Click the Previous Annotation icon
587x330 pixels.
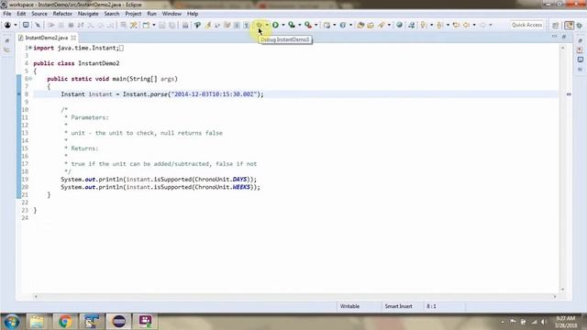pos(440,25)
